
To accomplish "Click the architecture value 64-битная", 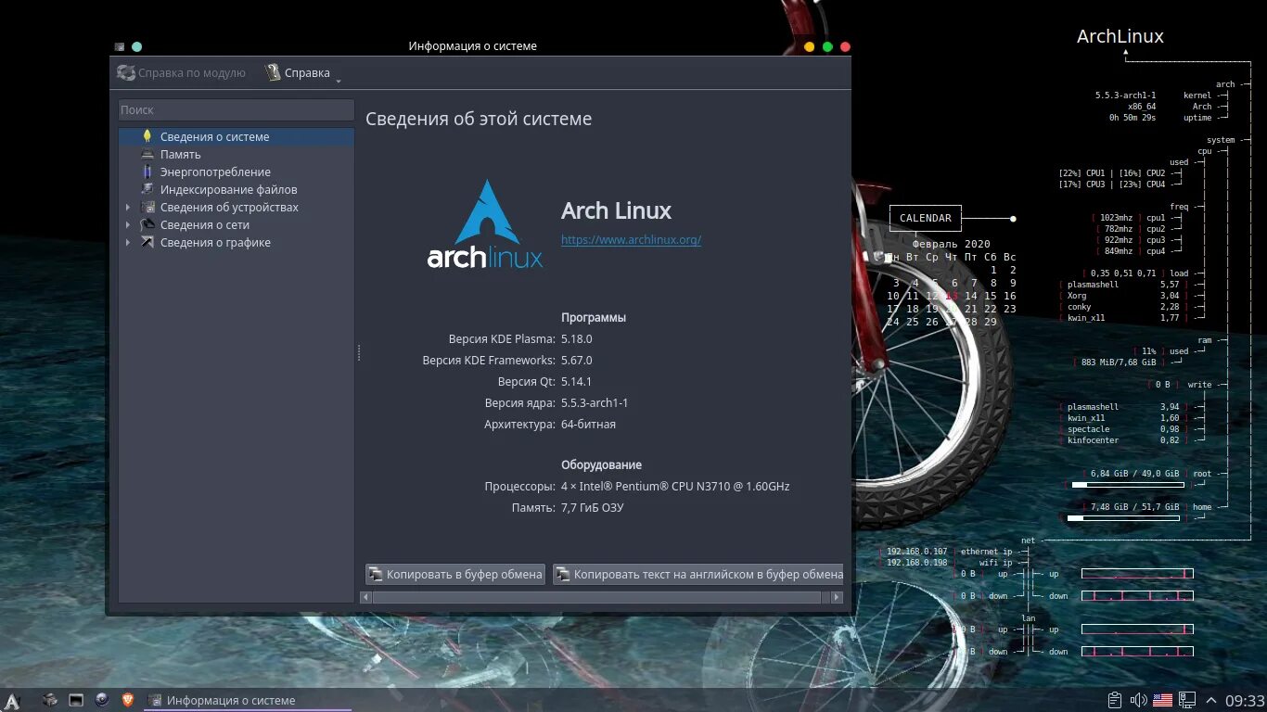I will (588, 424).
